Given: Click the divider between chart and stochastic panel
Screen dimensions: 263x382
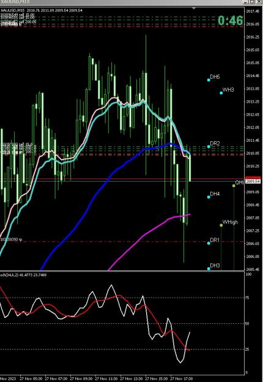Looking at the screenshot, I should pyautogui.click(x=122, y=271).
